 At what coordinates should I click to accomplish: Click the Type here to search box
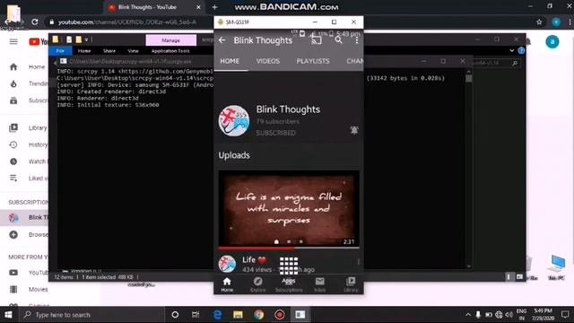coord(91,315)
